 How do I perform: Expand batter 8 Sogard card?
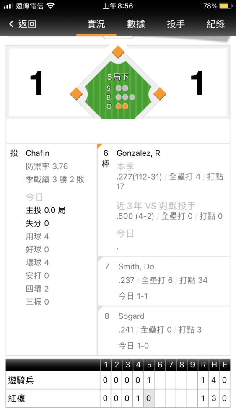point(163,331)
